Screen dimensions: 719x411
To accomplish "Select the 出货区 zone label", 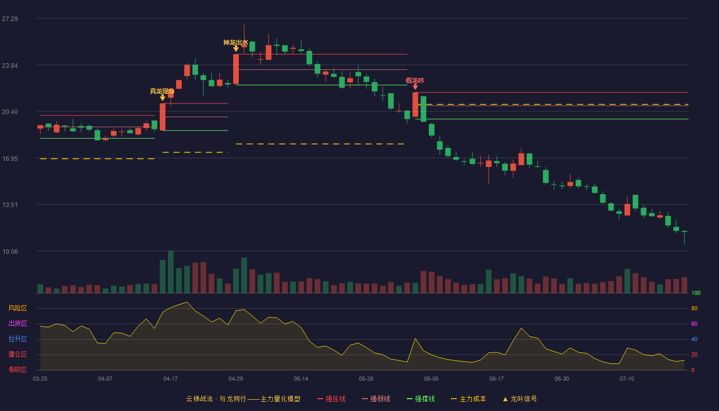I will (17, 324).
